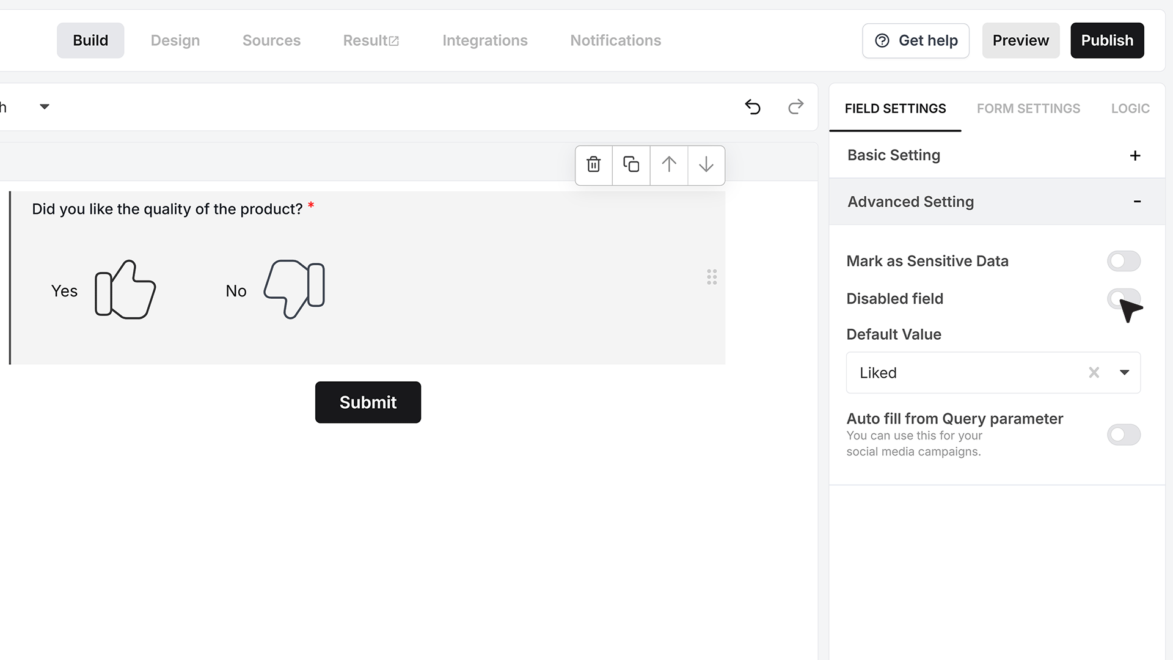Turn on Auto fill from Query parameter
This screenshot has height=660, width=1173.
(x=1124, y=435)
